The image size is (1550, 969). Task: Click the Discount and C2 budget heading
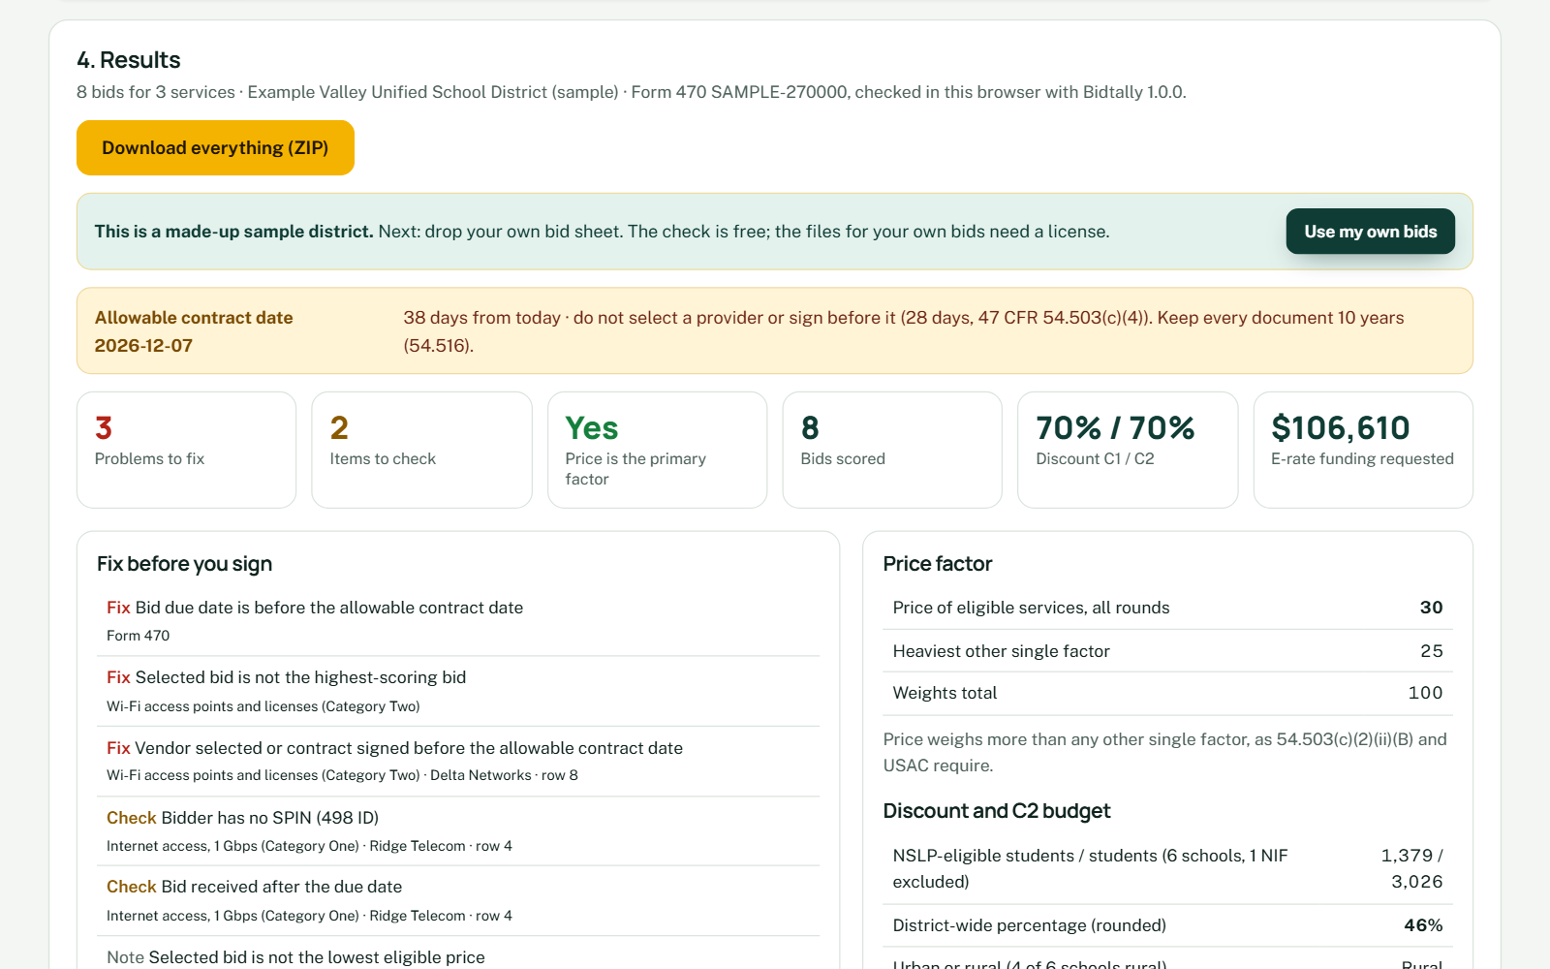(997, 811)
